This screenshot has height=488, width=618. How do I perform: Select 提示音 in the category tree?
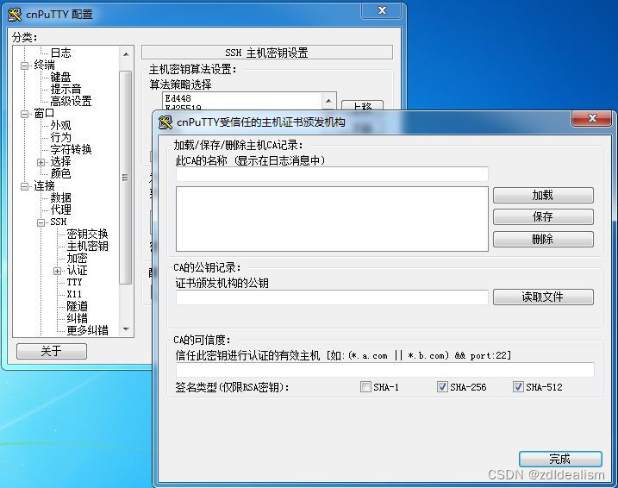66,89
